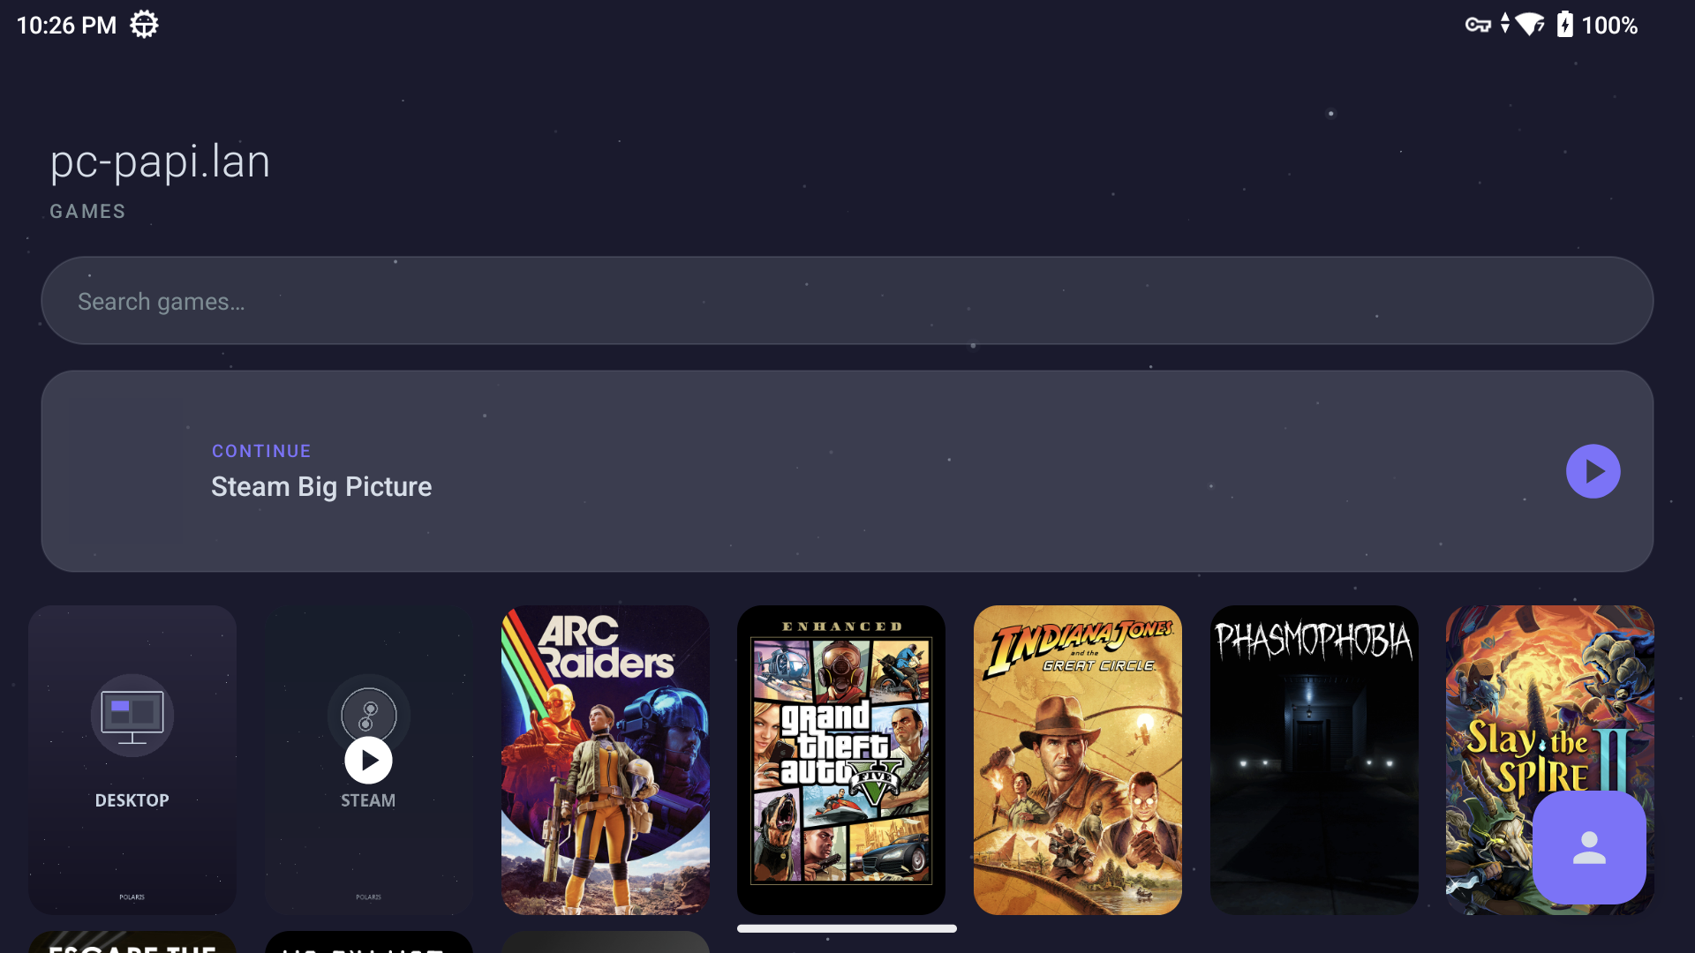
Task: Click the pc-papi.lan host name heading
Action: tap(160, 161)
